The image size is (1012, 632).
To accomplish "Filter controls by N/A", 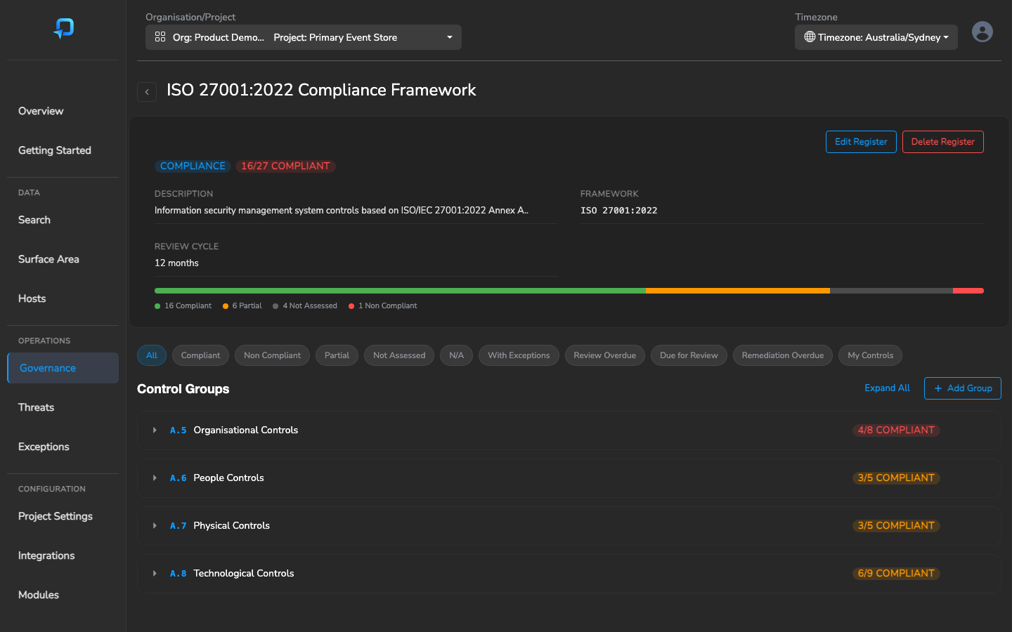I will (x=457, y=355).
